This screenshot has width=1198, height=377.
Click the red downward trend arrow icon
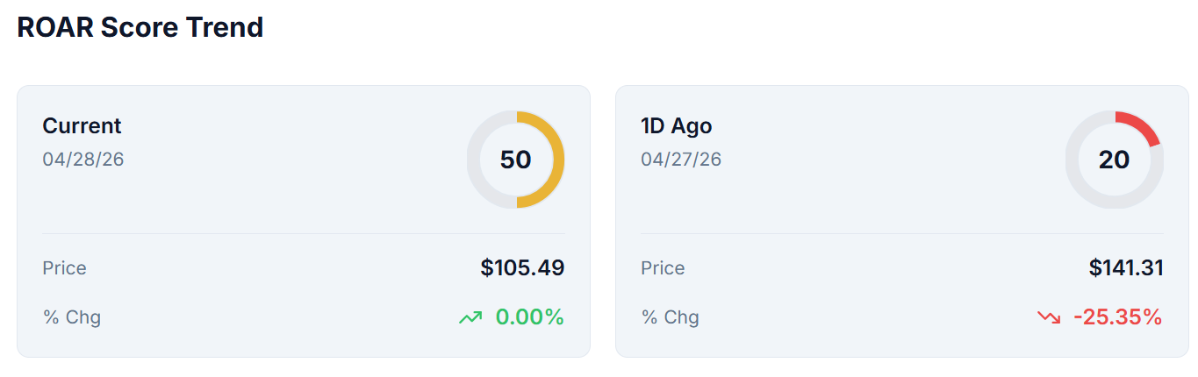1049,317
